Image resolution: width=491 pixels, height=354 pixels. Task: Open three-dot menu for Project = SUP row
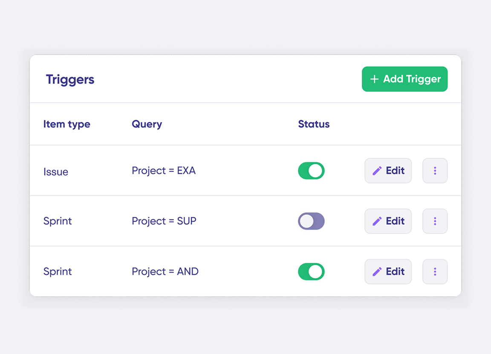pos(435,221)
